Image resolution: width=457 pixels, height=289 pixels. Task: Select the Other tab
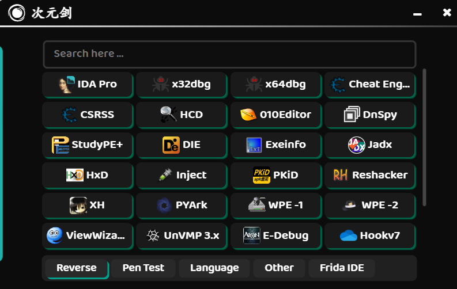coord(279,268)
